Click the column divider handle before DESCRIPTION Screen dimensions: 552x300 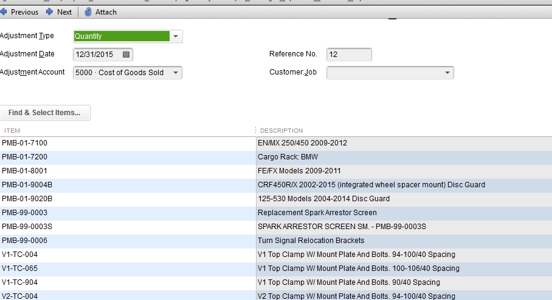point(255,131)
